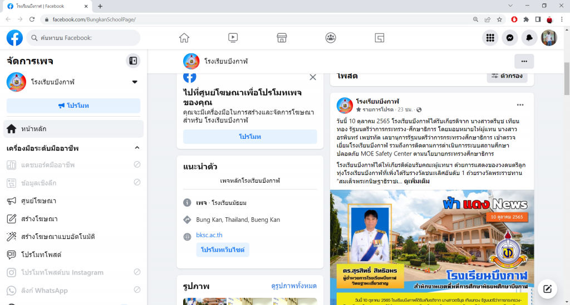Click the เพจ · โรงเรียนมัธยม category text
This screenshot has height=305, width=570.
222,203
